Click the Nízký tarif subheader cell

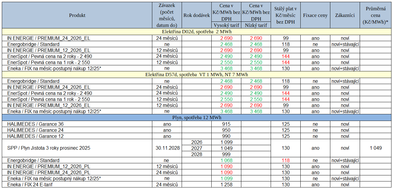[256, 25]
